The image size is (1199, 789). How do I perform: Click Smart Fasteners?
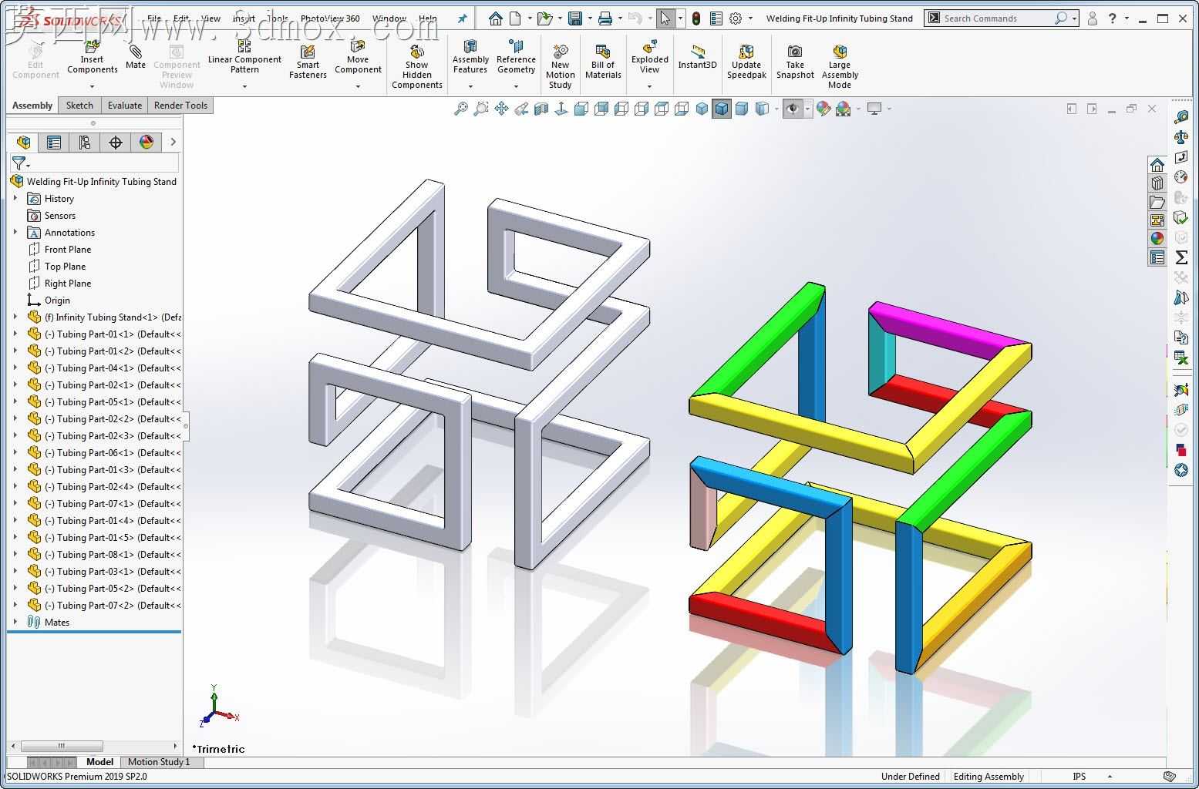coord(308,62)
